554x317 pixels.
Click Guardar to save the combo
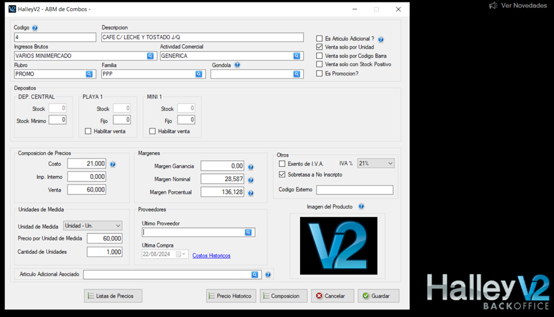(378, 296)
